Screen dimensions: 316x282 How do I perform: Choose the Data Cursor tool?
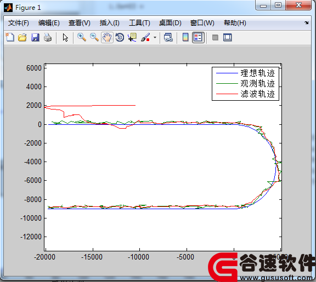(132, 37)
